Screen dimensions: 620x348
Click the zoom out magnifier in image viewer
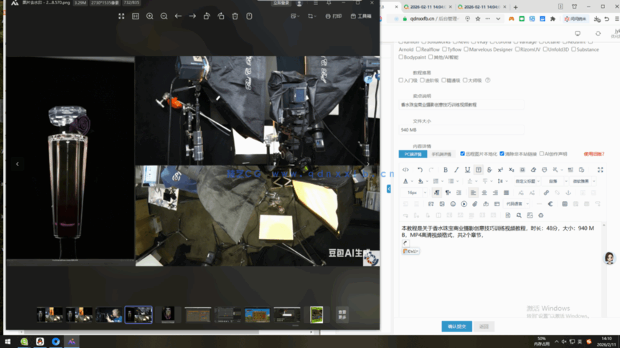[x=164, y=16]
